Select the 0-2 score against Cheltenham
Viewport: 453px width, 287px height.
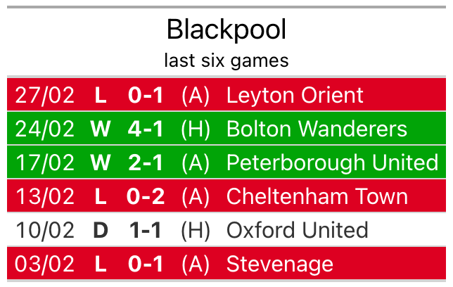point(146,196)
